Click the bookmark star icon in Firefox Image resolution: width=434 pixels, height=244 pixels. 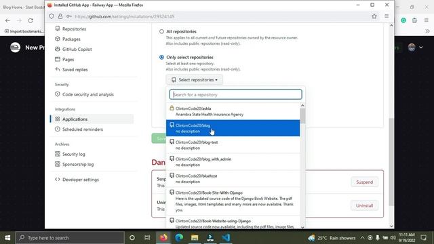pos(374,16)
